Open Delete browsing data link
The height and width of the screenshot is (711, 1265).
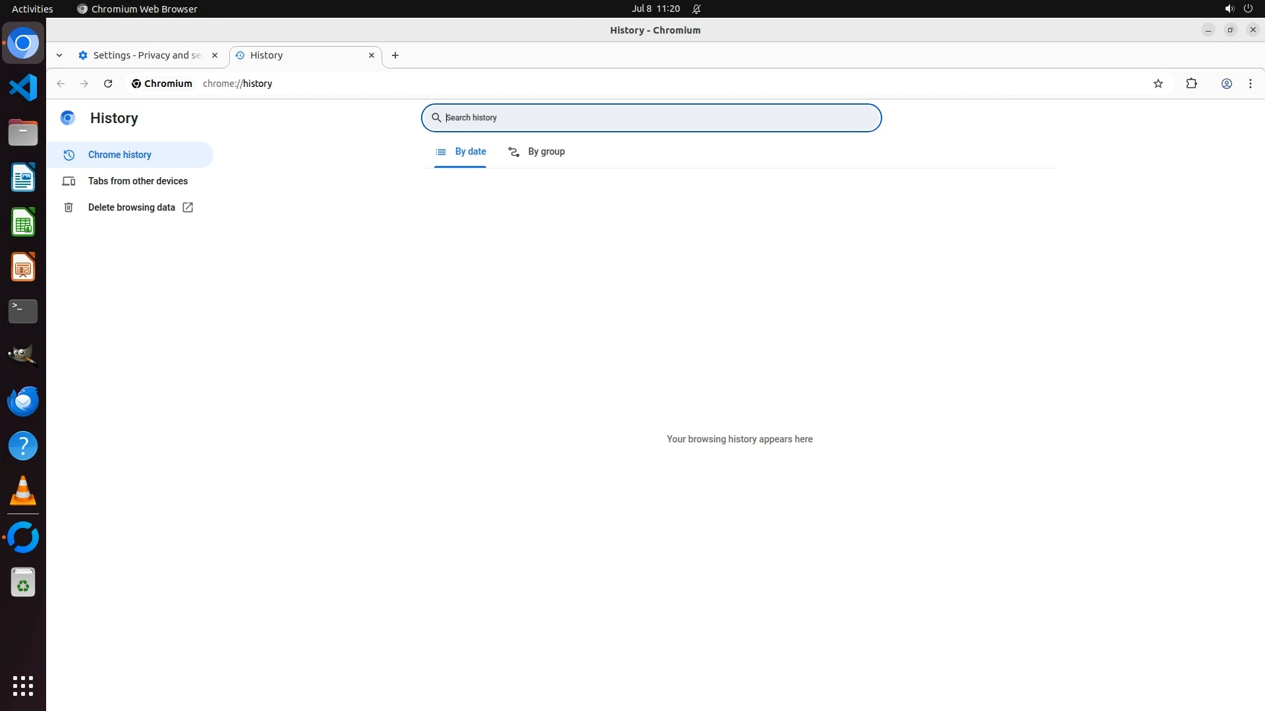pyautogui.click(x=132, y=207)
